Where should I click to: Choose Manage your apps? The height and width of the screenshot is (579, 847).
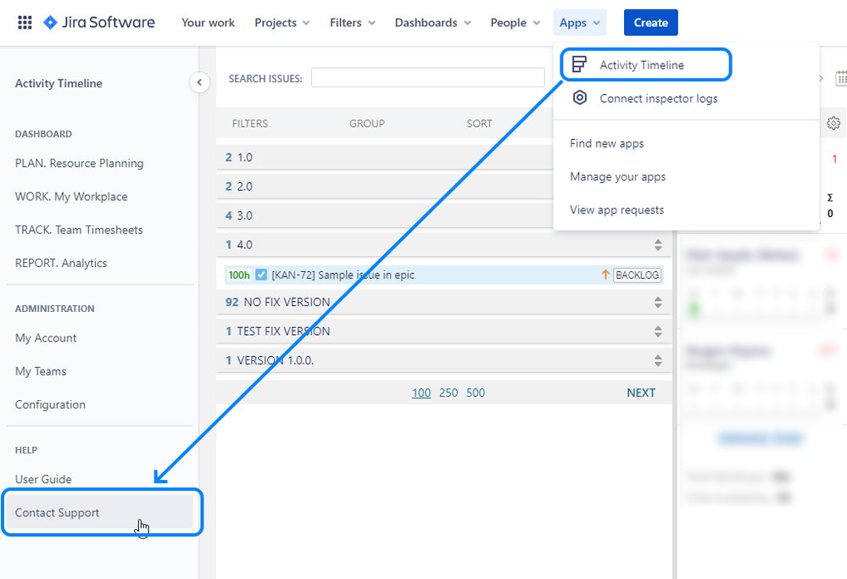click(x=686, y=176)
